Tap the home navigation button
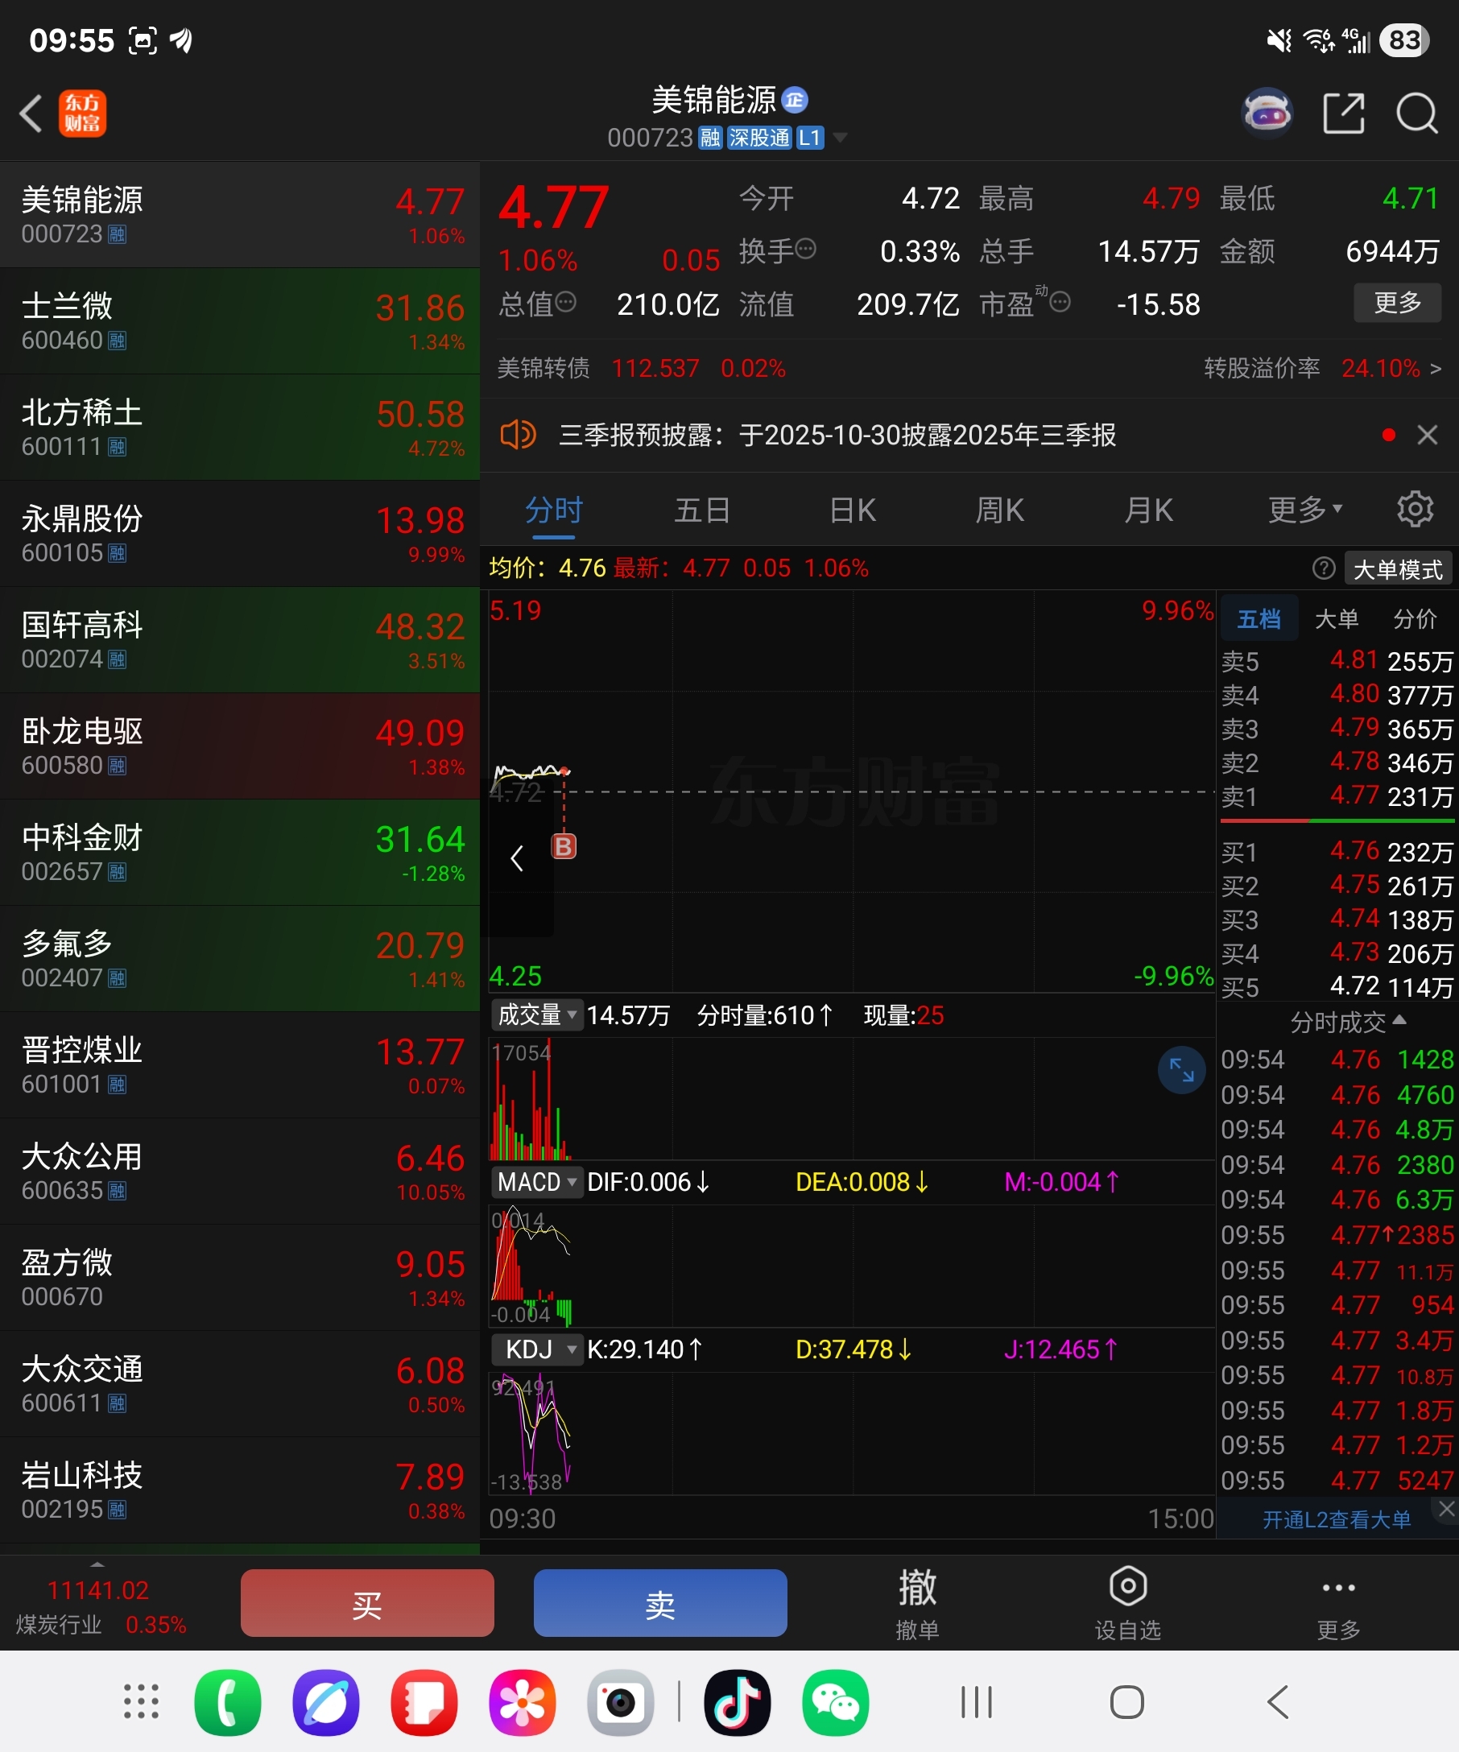Screen dimensions: 1459x1752 1127,1702
